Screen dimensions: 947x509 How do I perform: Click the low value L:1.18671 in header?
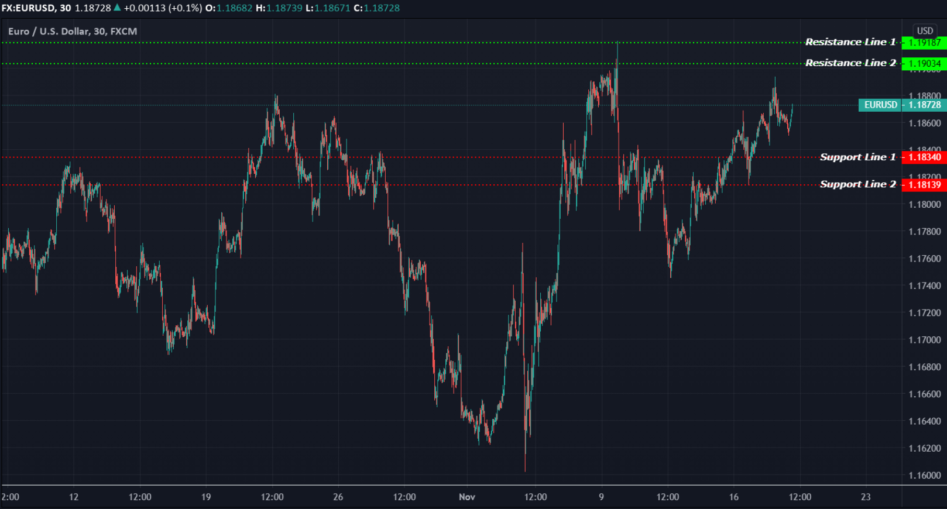(x=328, y=8)
